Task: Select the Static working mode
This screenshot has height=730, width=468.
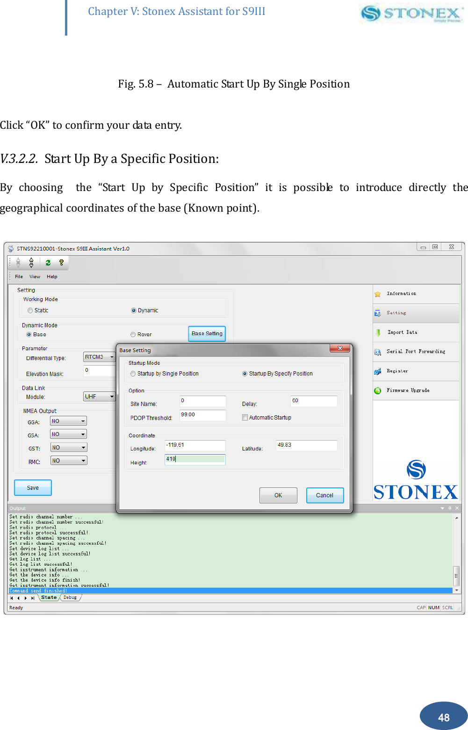Action: click(30, 310)
